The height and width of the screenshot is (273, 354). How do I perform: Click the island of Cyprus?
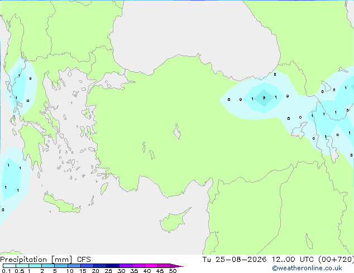(x=174, y=221)
